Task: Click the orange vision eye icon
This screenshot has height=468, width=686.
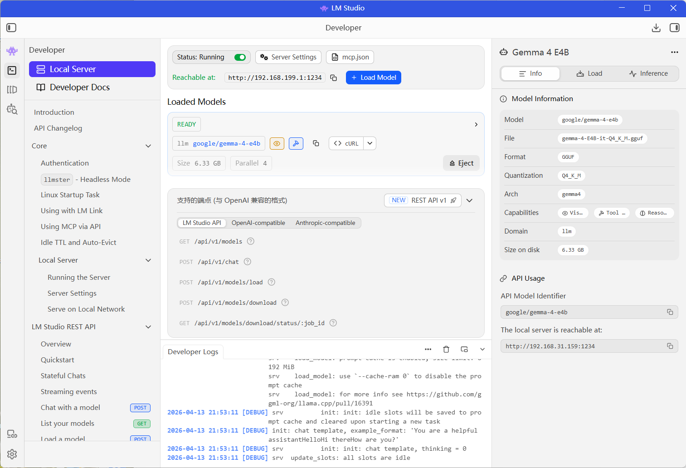Action: [x=277, y=143]
